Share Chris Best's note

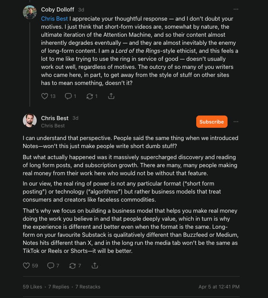[x=95, y=265]
